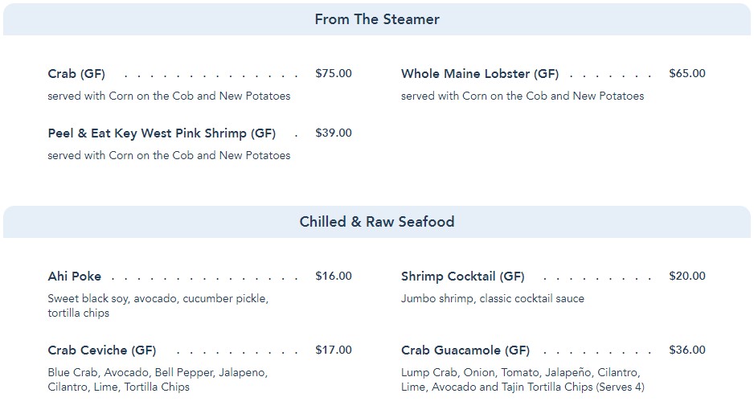Click the $75.00 Crab price

pyautogui.click(x=334, y=73)
